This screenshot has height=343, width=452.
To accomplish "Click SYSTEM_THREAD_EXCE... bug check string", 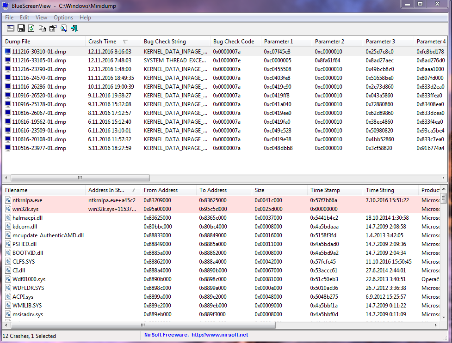I will [175, 60].
